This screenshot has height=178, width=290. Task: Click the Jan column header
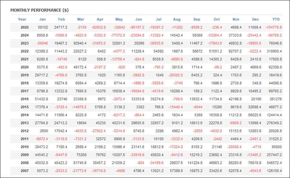(x=42, y=19)
